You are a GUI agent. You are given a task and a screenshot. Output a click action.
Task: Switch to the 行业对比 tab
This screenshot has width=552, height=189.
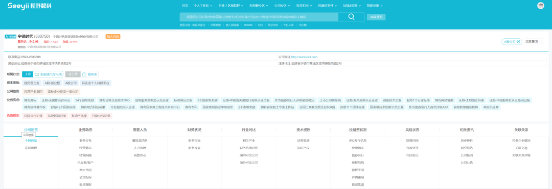point(249,130)
